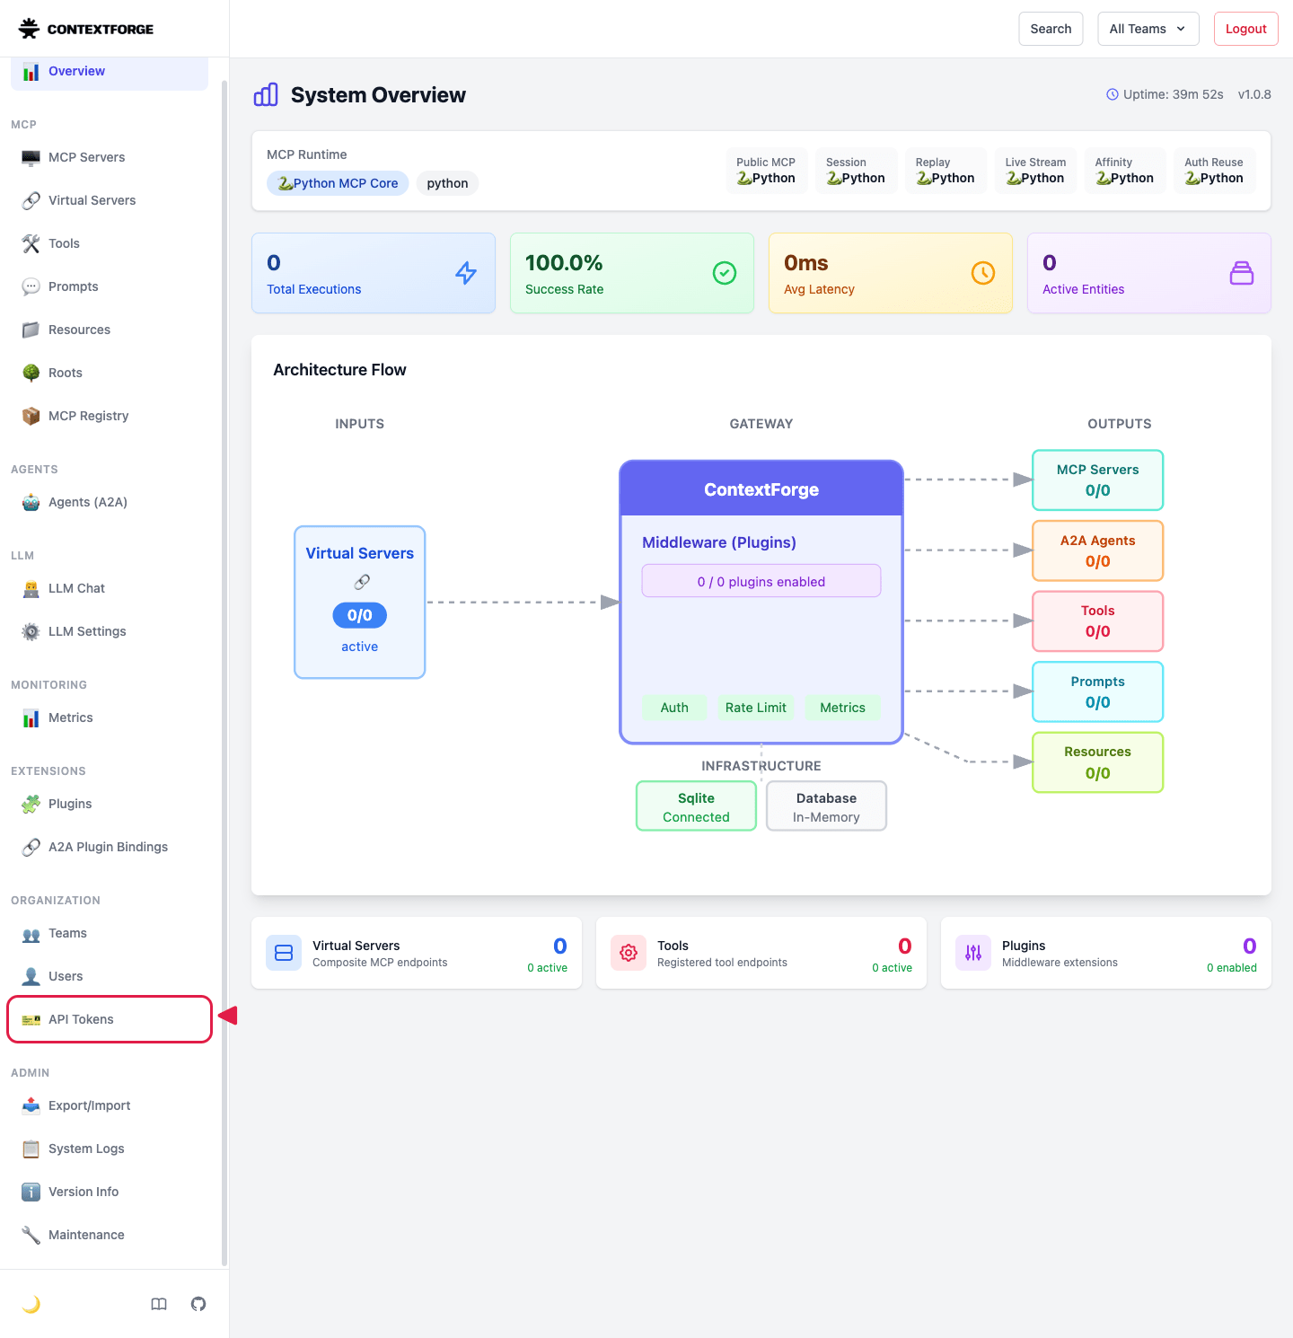
Task: Click the Tools Registered tool endpoints card
Action: coord(761,953)
